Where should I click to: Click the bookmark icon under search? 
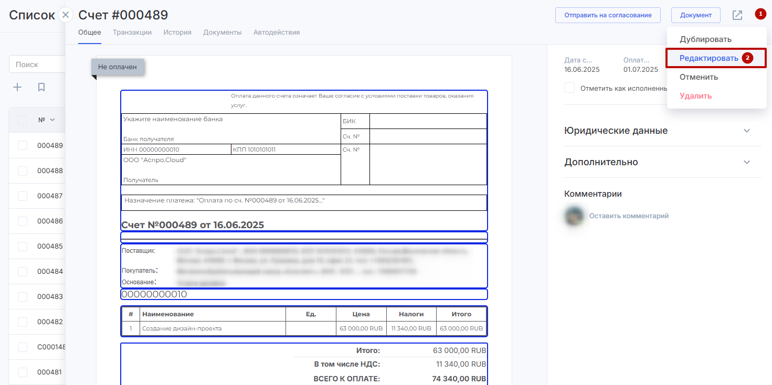(x=41, y=87)
